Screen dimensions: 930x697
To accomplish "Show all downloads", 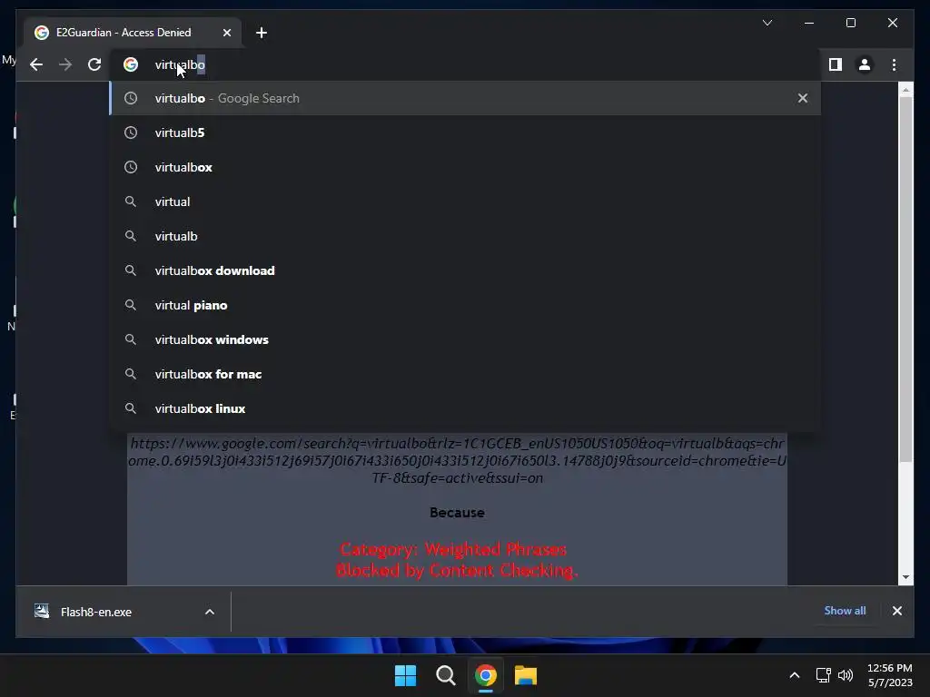I will point(845,611).
